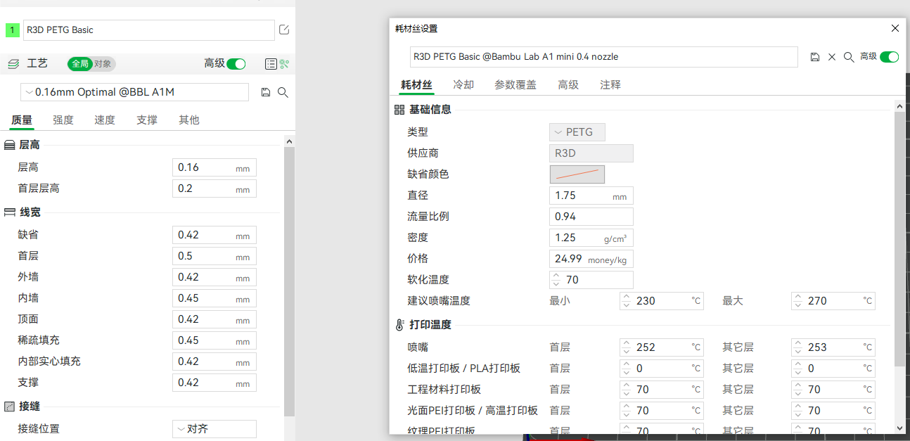910x441 pixels.
Task: Click the 缺省颜色 color swatch
Action: click(577, 174)
